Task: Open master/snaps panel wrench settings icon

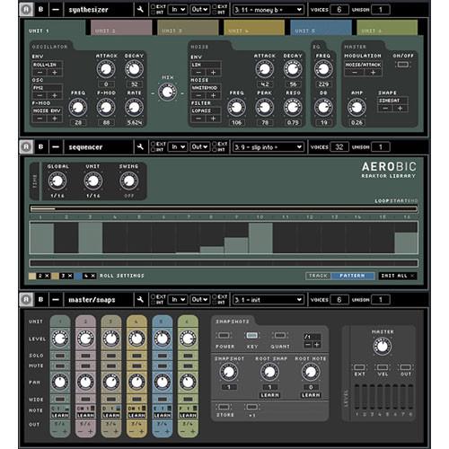Action: [140, 300]
